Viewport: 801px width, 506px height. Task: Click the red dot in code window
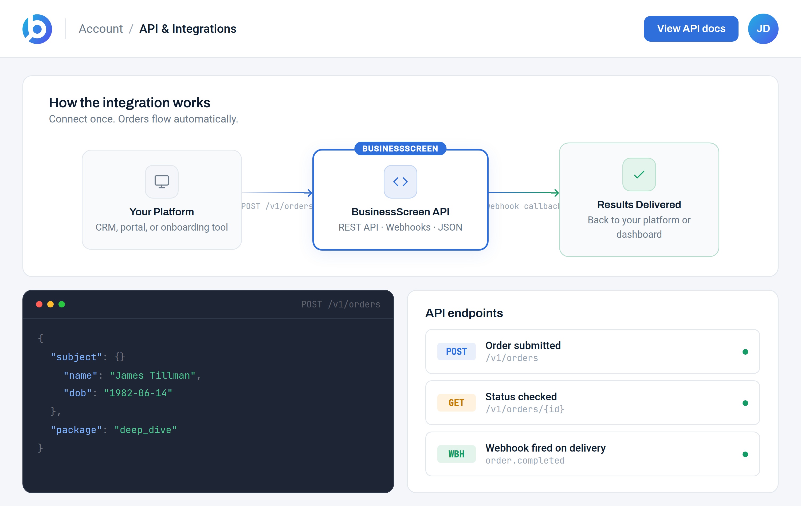pos(39,304)
